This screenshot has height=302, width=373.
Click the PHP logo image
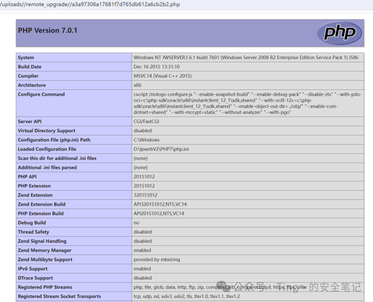click(x=339, y=33)
